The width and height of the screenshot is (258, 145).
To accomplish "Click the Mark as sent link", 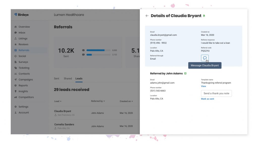I will [208, 99].
